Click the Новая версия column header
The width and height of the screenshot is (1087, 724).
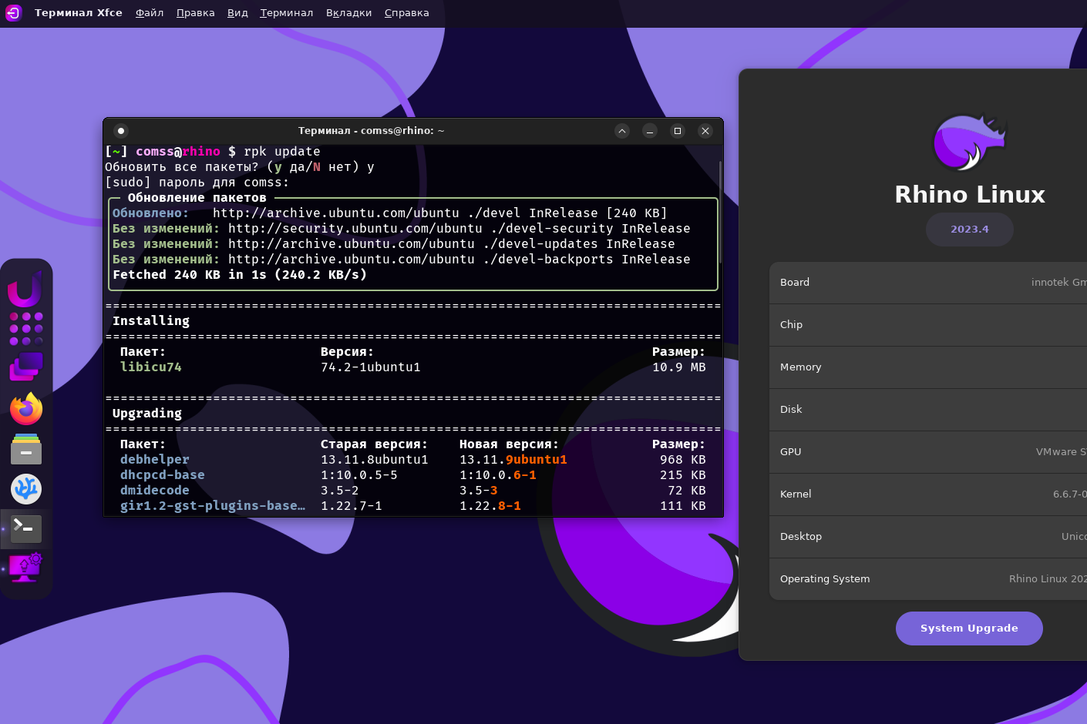(x=510, y=444)
